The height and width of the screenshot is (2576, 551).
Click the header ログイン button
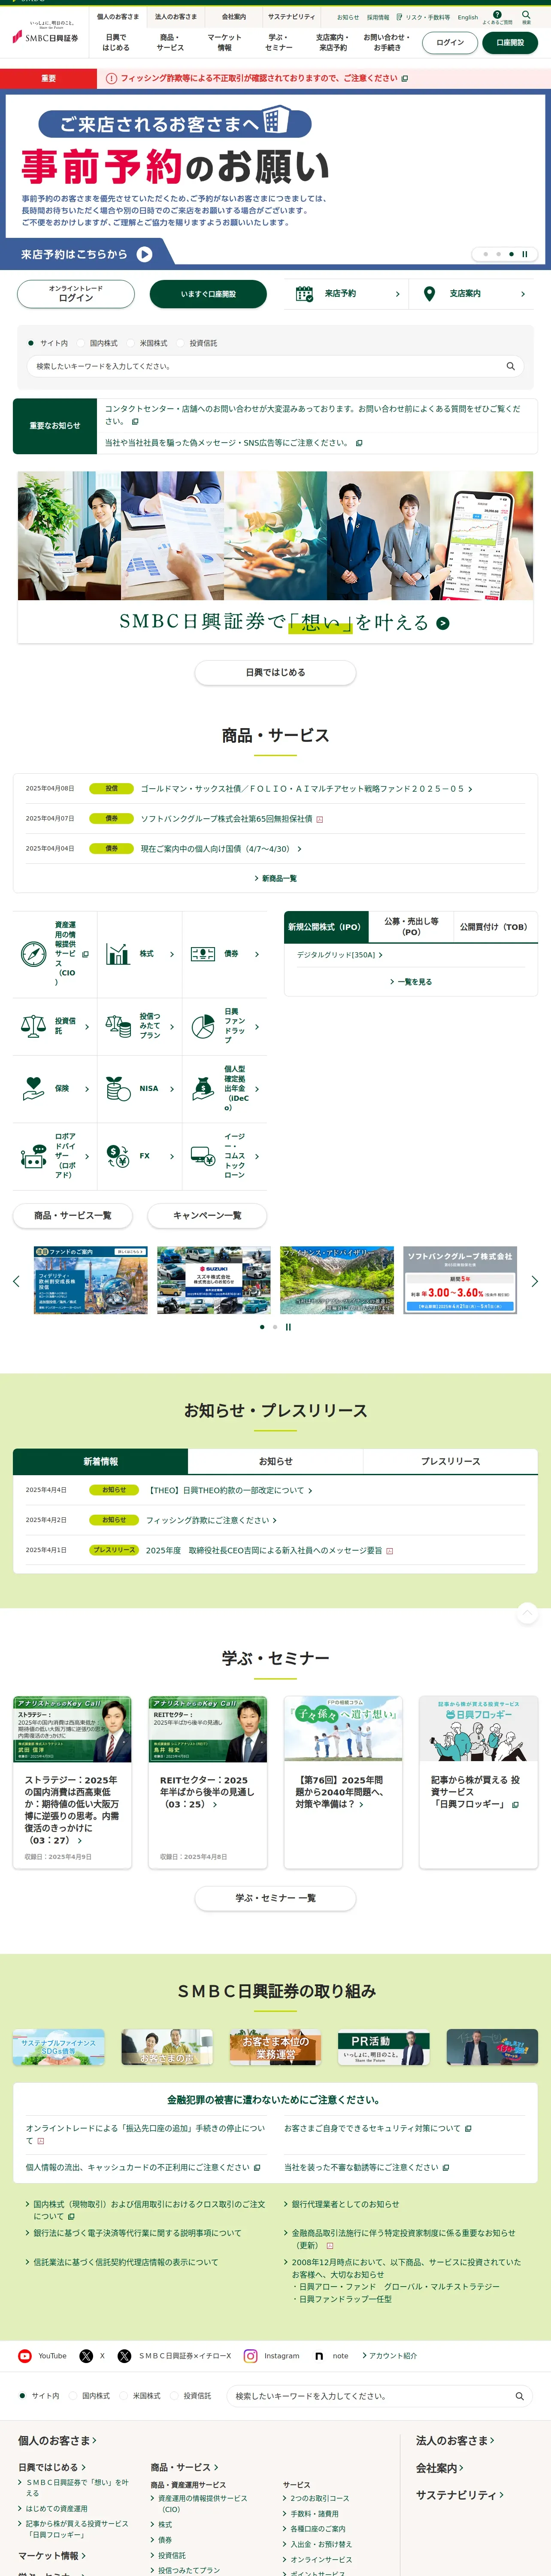click(450, 42)
